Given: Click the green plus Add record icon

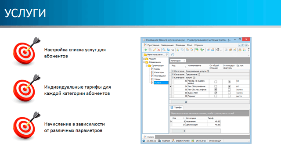Looking at the screenshot, I should 146,50.
